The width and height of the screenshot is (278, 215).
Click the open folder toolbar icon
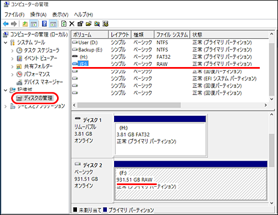pyautogui.click(x=89, y=24)
